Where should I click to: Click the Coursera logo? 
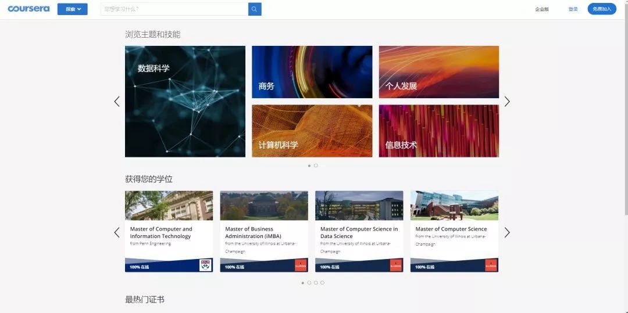click(28, 9)
